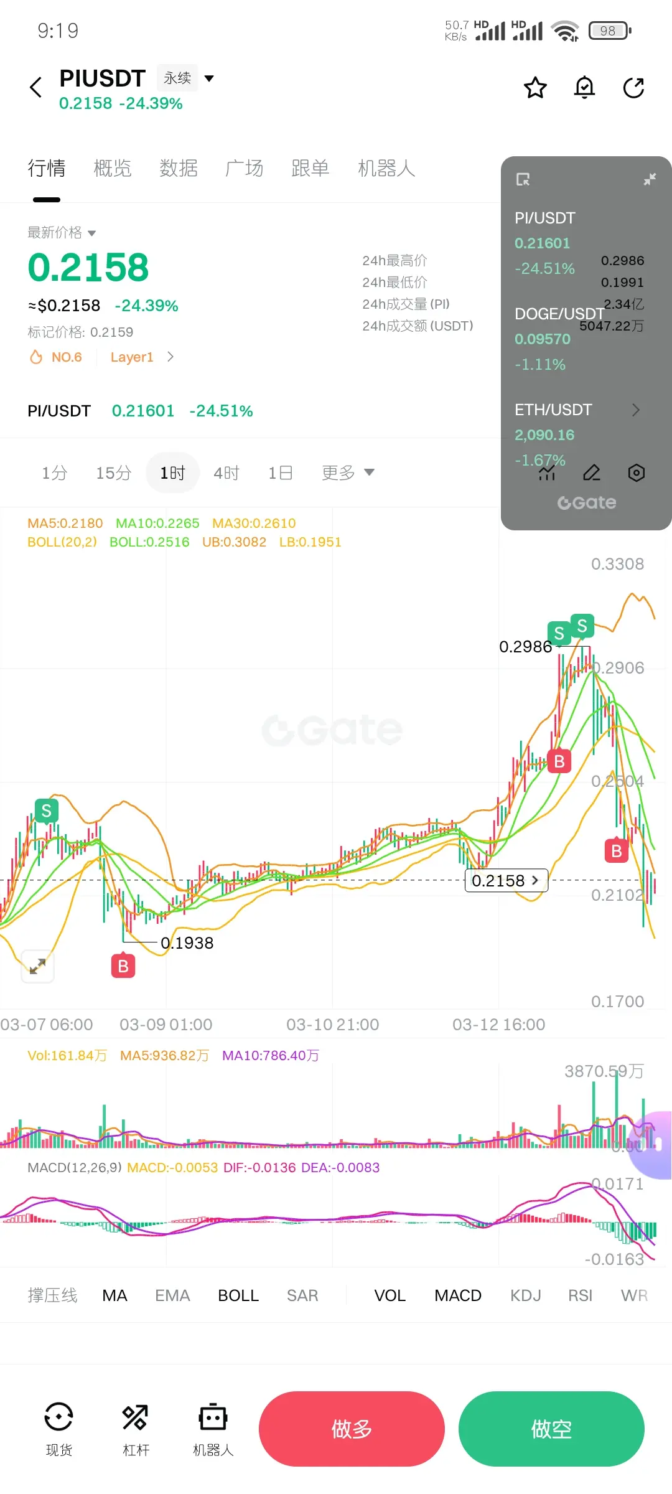
Task: Expand chart to fullscreen
Action: 37,966
